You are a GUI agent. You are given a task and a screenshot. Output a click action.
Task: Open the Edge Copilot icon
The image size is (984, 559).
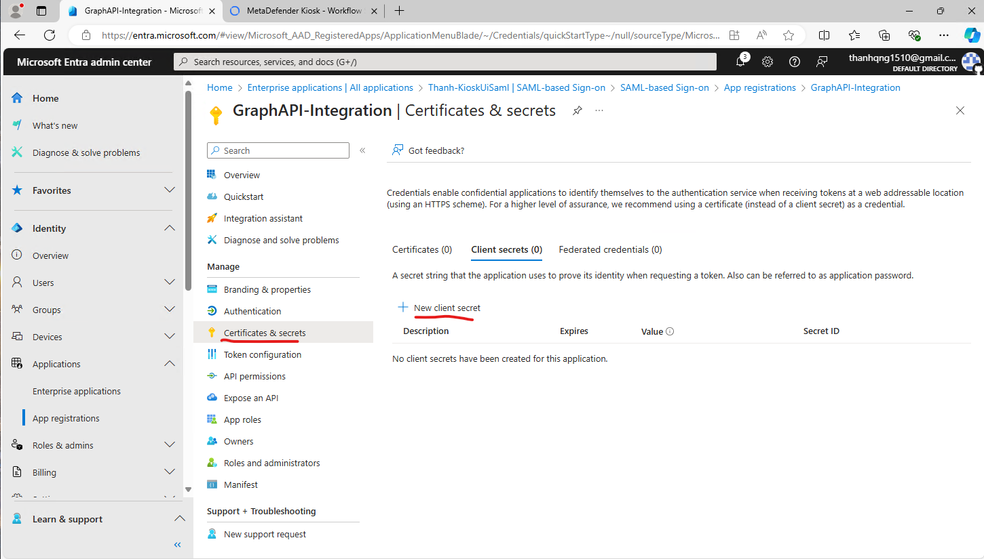(972, 35)
